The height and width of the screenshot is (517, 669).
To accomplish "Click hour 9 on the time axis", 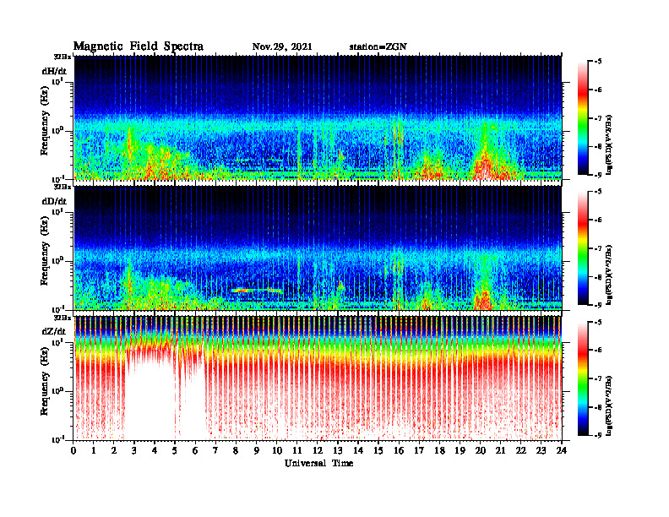I will tap(257, 451).
